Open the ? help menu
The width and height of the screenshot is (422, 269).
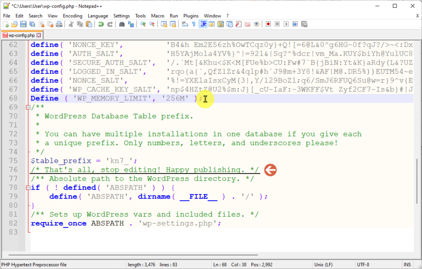(x=227, y=16)
